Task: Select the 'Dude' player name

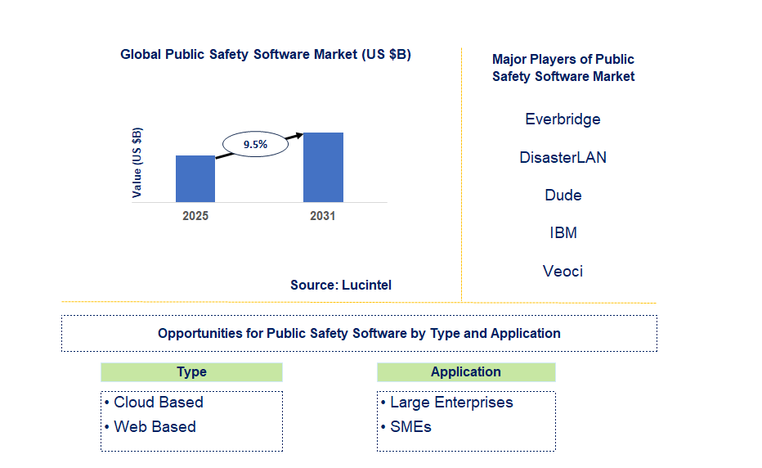Action: point(563,195)
